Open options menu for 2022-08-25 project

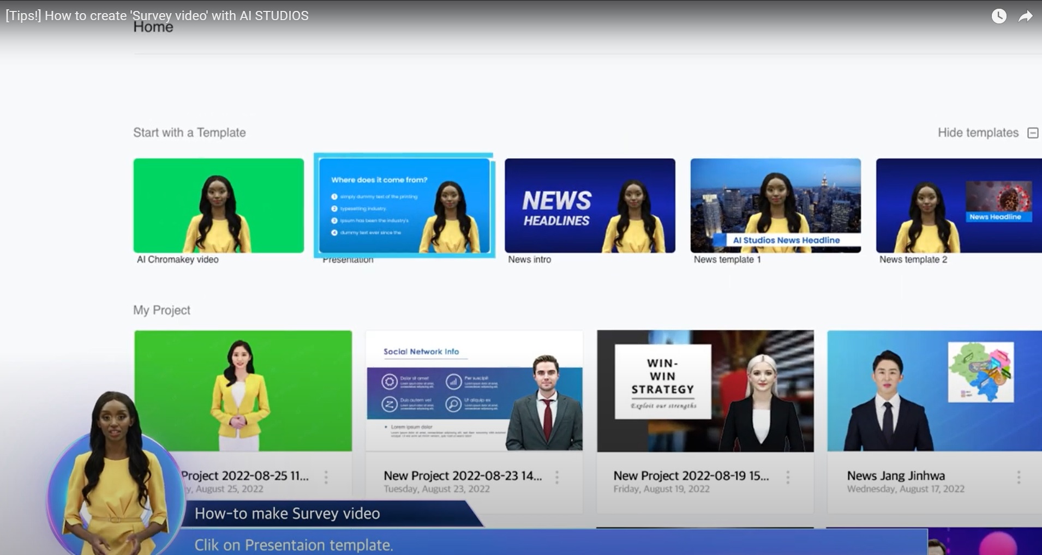pos(326,477)
